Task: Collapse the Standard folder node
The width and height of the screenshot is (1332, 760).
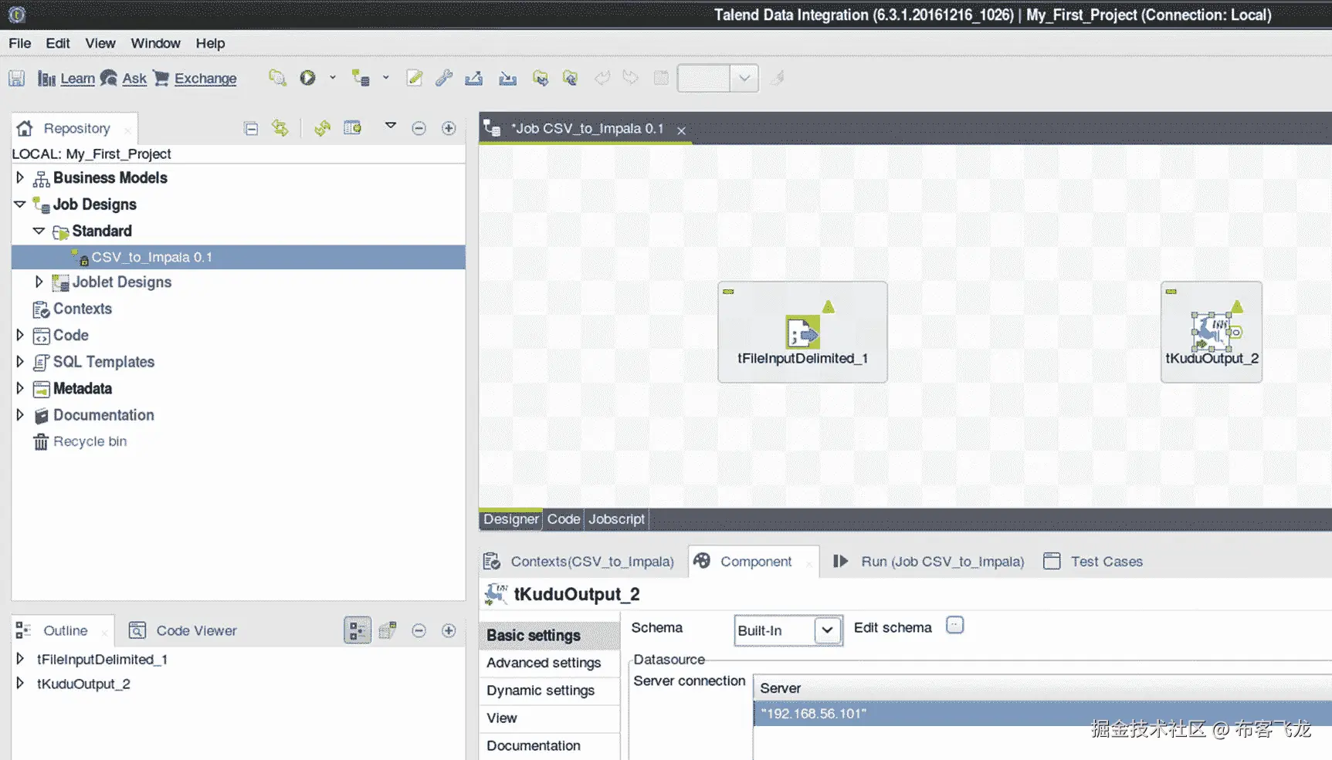Action: (x=39, y=231)
